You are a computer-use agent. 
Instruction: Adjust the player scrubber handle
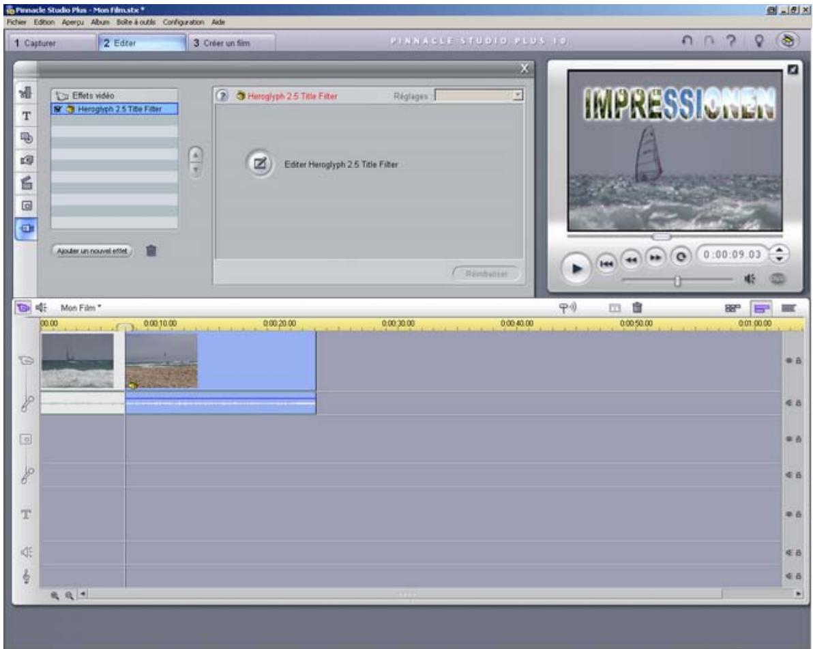coord(660,237)
